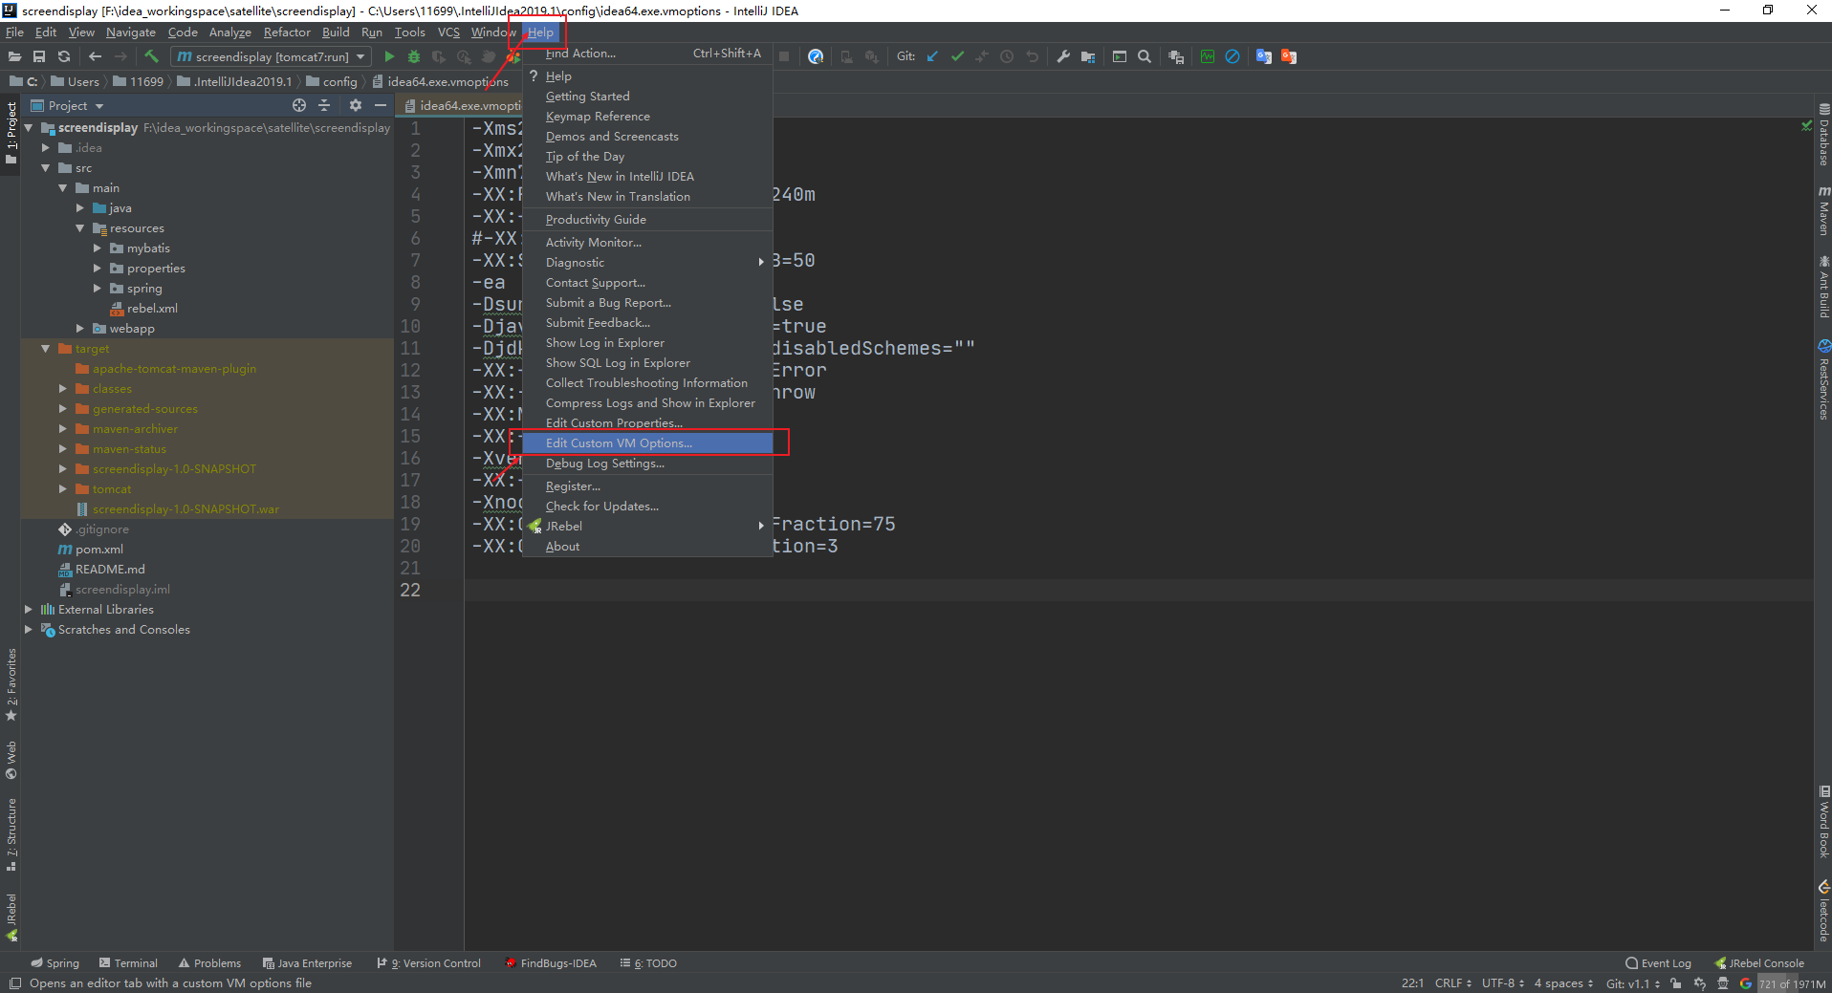Click line 22 in the editor
Image resolution: width=1832 pixels, height=993 pixels.
point(1138,590)
